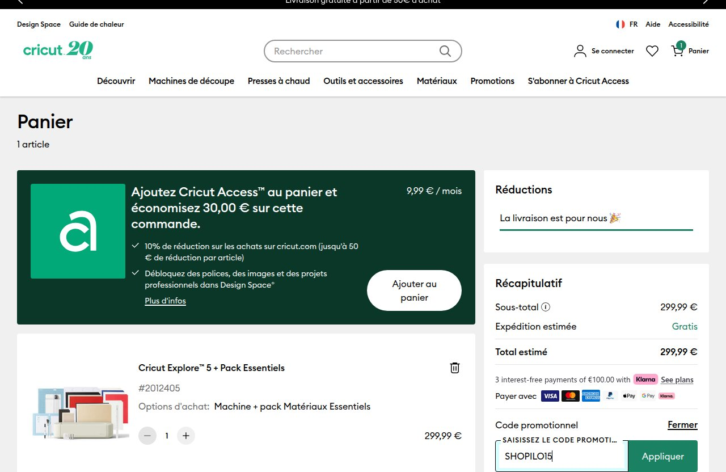Open the Guide de chaleur link
Image resolution: width=726 pixels, height=472 pixels.
pyautogui.click(x=96, y=24)
